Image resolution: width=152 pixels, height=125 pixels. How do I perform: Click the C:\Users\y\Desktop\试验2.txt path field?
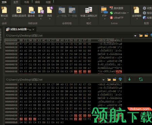coord(53,80)
